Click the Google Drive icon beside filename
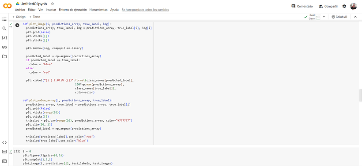This screenshot has width=362, height=167. click(18, 4)
